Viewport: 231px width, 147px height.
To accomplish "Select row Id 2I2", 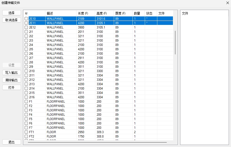I will click(31, 36).
